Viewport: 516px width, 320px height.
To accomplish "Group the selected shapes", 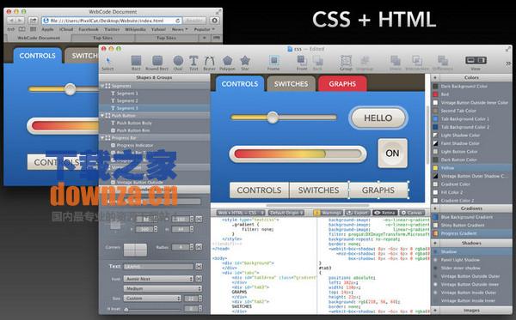I will pos(346,63).
